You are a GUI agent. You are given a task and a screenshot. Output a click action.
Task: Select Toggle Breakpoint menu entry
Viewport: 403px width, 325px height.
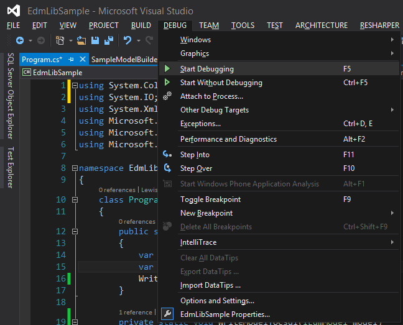tap(279, 199)
